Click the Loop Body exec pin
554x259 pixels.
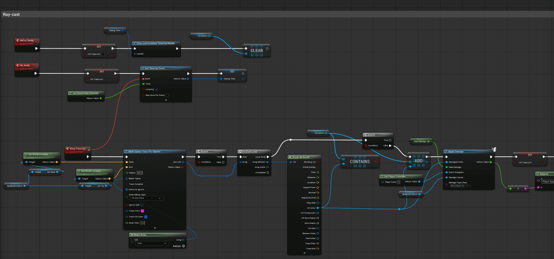pyautogui.click(x=268, y=157)
